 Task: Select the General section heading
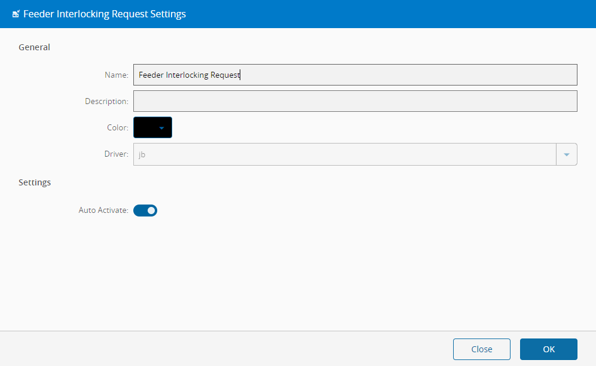(x=34, y=47)
